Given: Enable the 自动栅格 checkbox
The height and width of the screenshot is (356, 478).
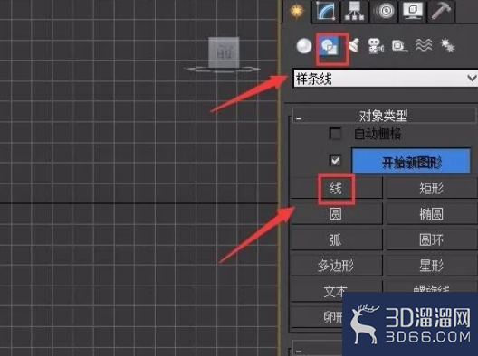Looking at the screenshot, I should (335, 133).
